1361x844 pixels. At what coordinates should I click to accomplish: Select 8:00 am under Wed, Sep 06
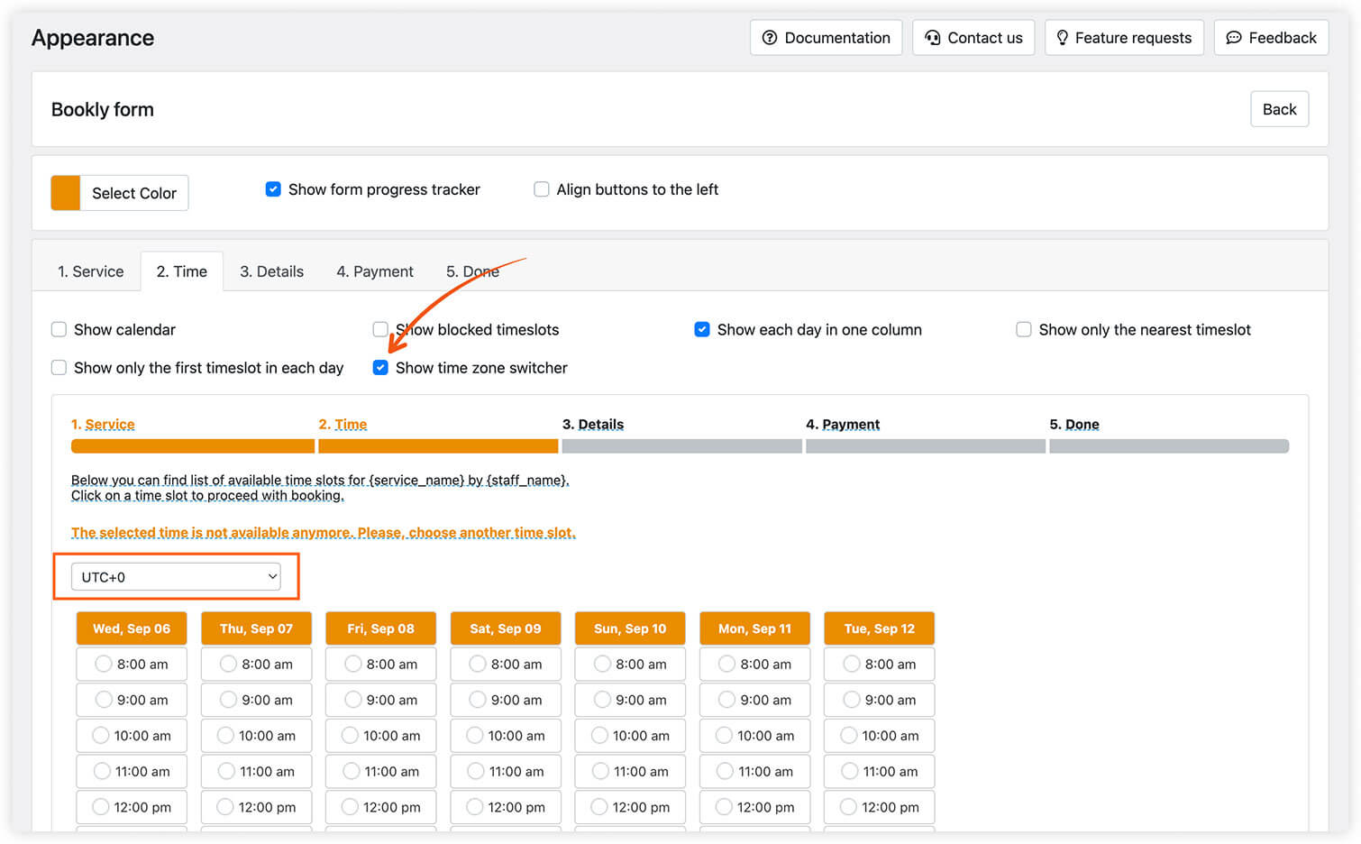tap(132, 664)
